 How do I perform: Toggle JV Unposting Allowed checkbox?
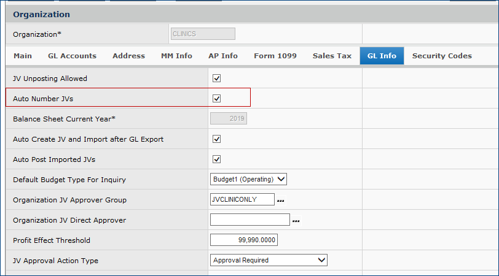(x=216, y=79)
